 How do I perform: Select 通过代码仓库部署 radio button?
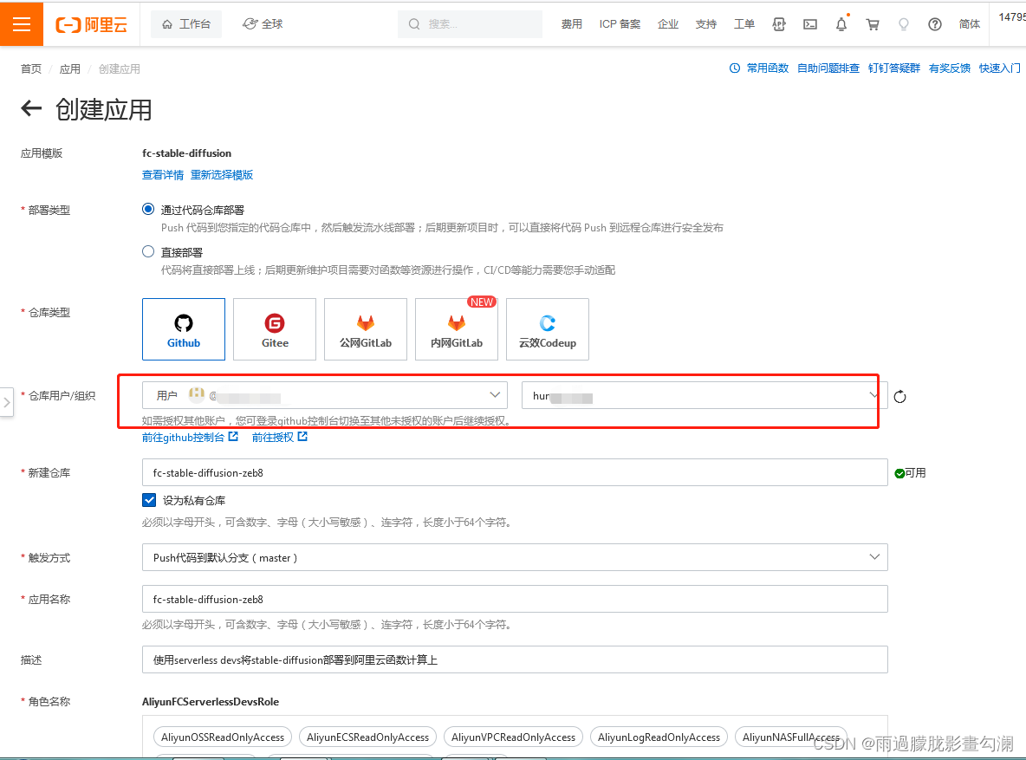click(148, 209)
